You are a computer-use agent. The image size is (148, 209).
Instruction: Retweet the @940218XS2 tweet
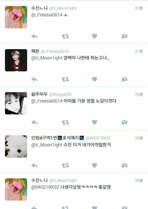(65, 165)
